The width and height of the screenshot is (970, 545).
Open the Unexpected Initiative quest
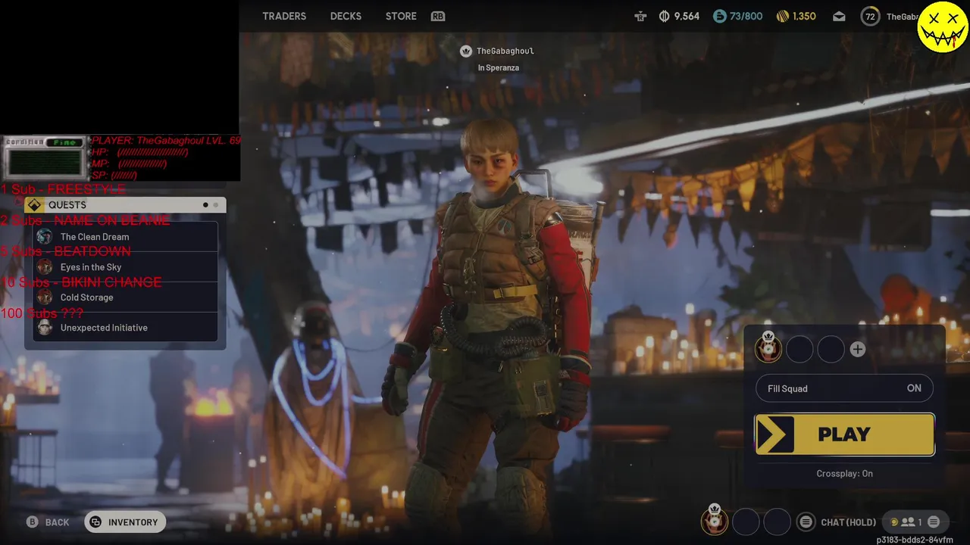pos(125,328)
